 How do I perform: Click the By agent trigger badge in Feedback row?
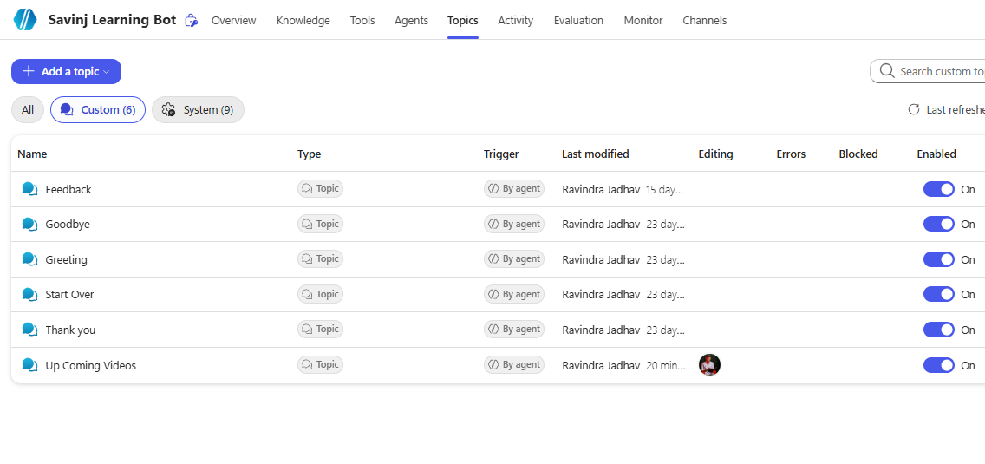click(514, 188)
